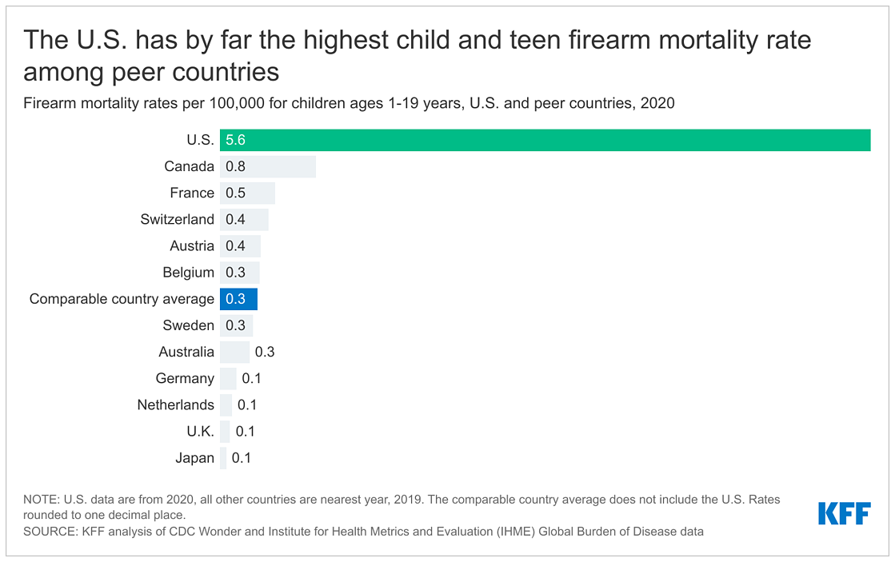Click the France bar

tap(248, 193)
